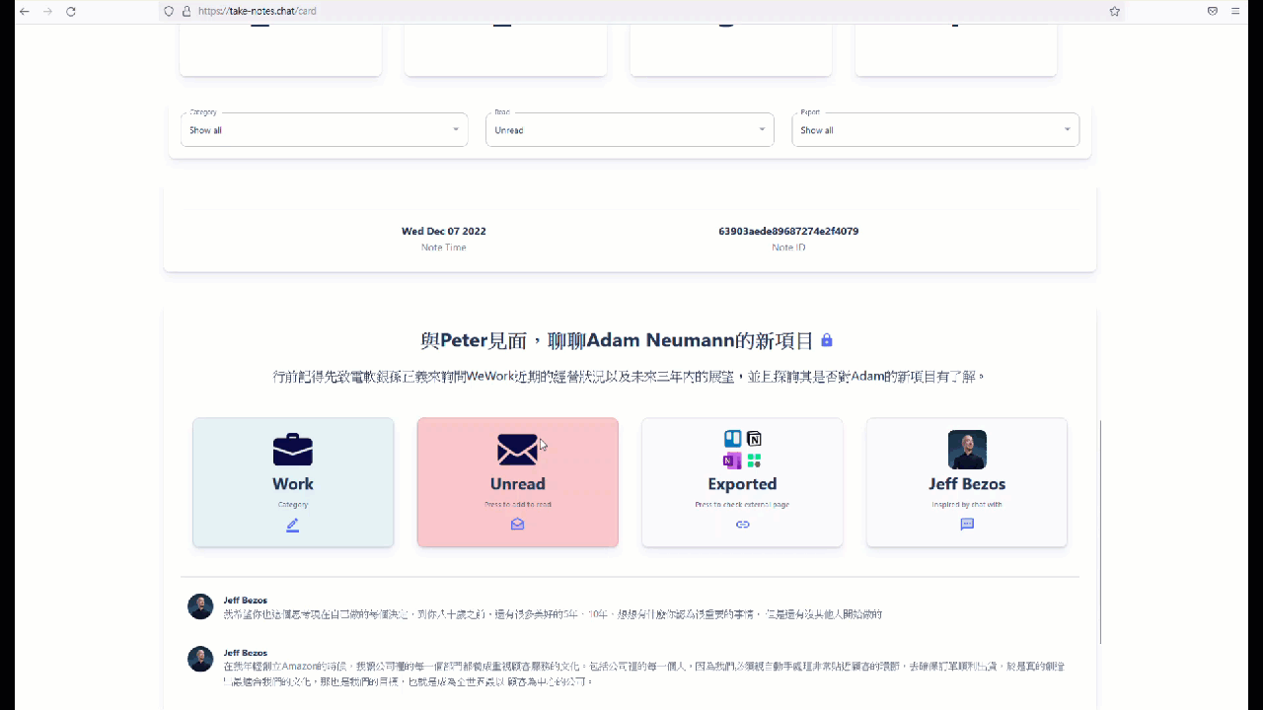Open the Read dropdown showing Unread
The height and width of the screenshot is (710, 1263).
point(630,129)
